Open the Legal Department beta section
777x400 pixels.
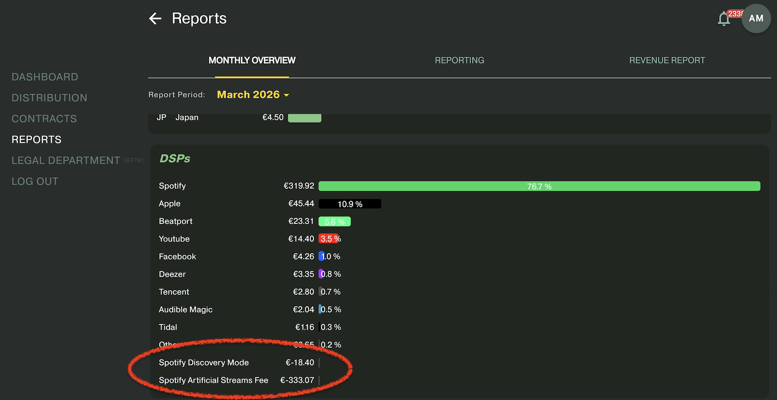coord(66,161)
